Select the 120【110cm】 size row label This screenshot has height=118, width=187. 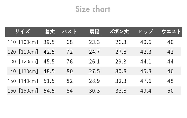click(23, 52)
